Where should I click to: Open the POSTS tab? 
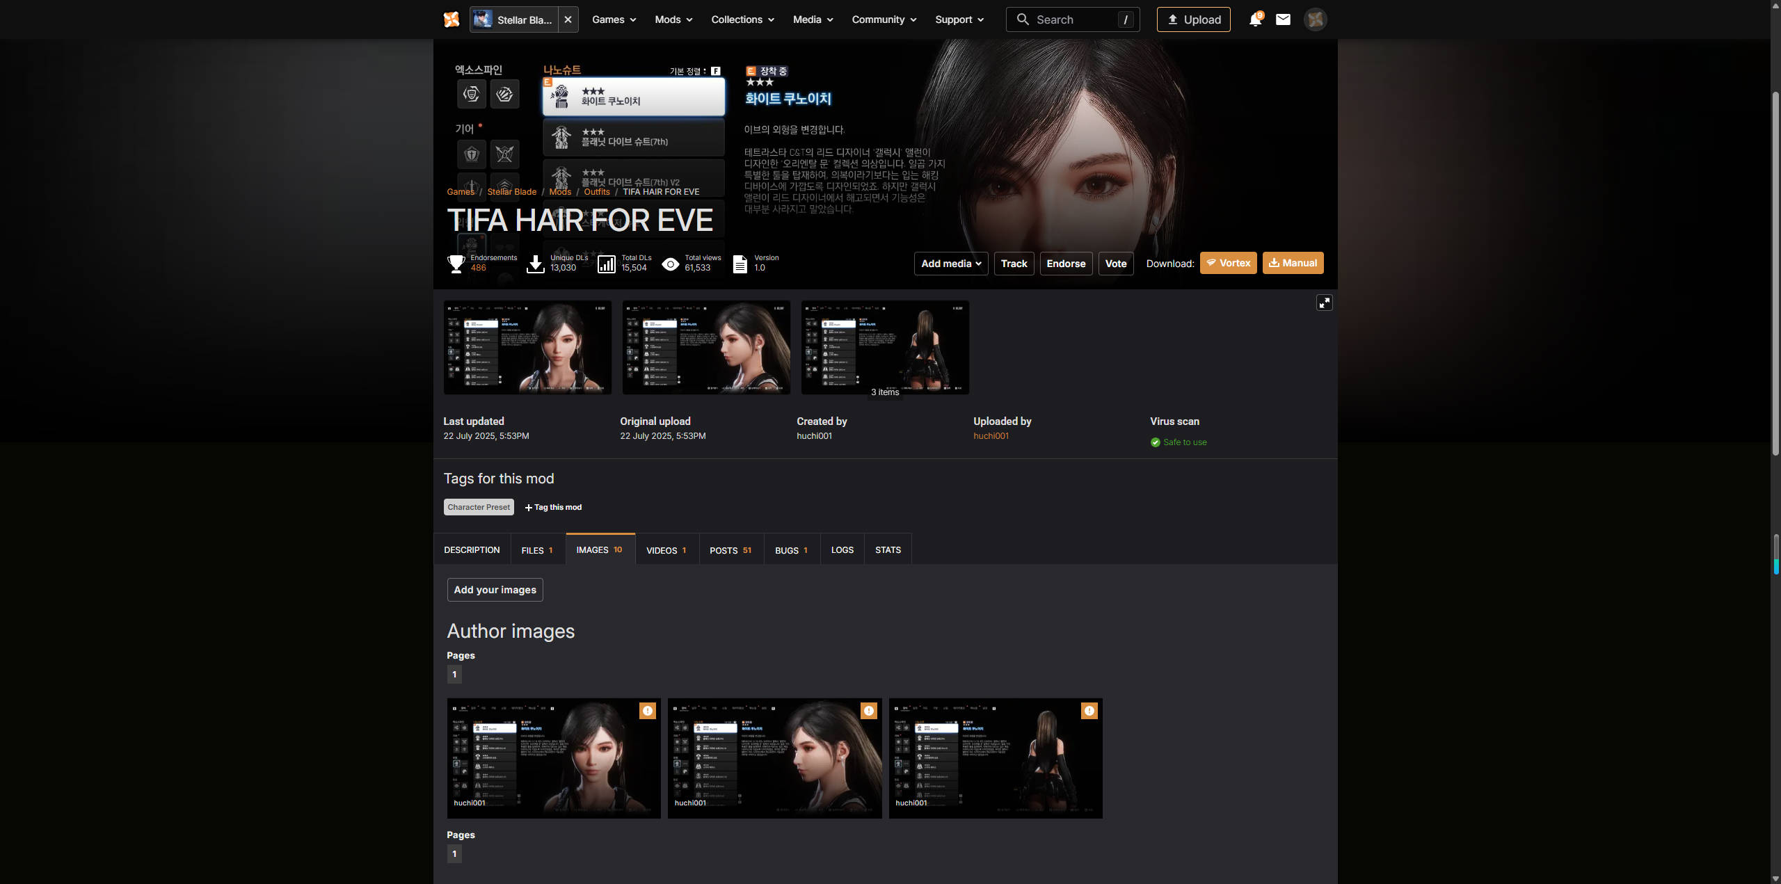(x=730, y=550)
